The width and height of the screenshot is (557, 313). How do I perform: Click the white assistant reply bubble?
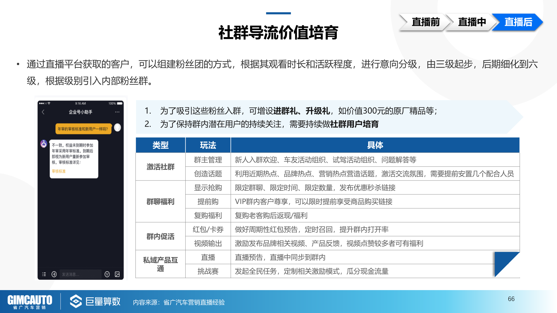(x=74, y=159)
